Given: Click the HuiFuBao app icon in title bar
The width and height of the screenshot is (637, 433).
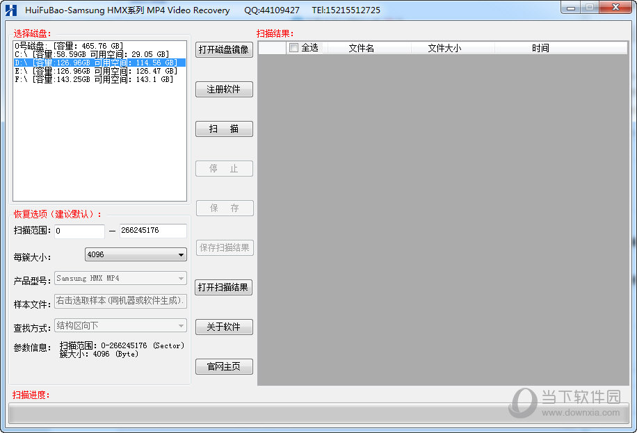Looking at the screenshot, I should 11,10.
